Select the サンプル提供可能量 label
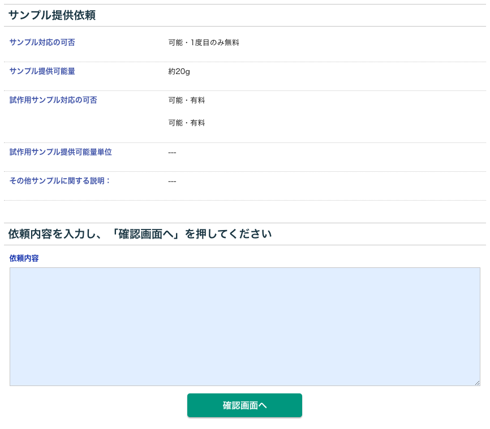The height and width of the screenshot is (429, 490). [x=42, y=71]
